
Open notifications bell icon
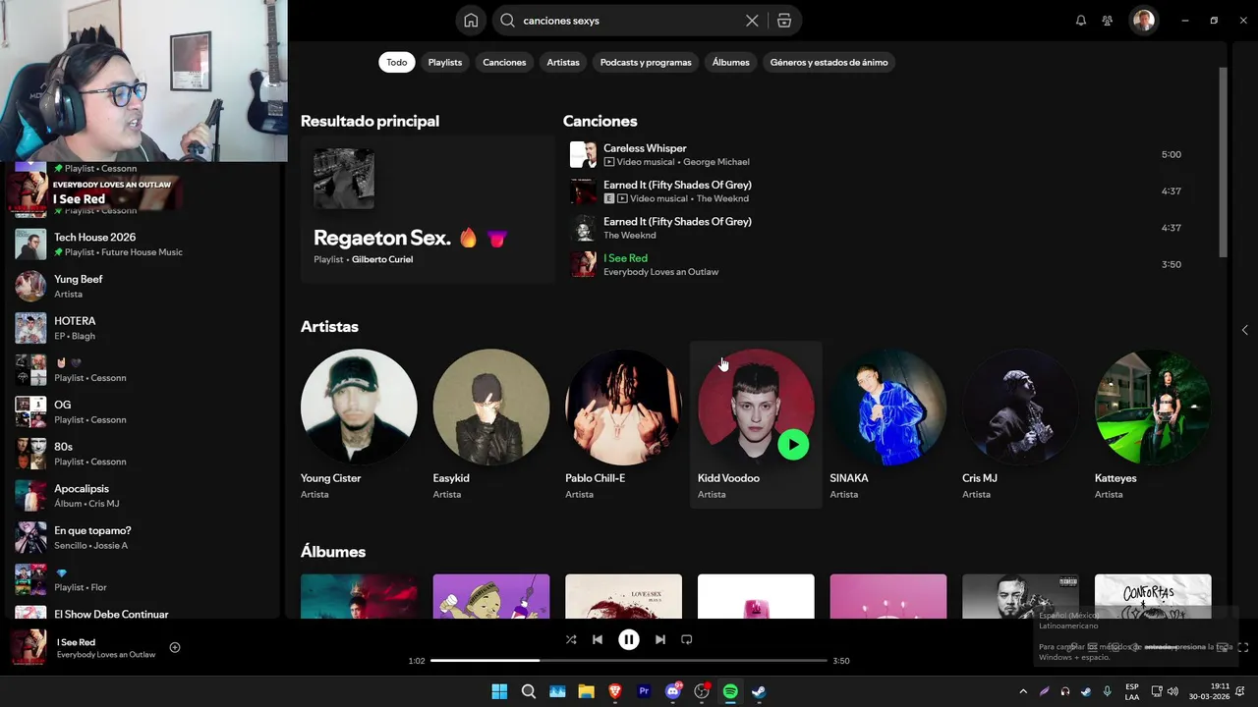tap(1081, 21)
